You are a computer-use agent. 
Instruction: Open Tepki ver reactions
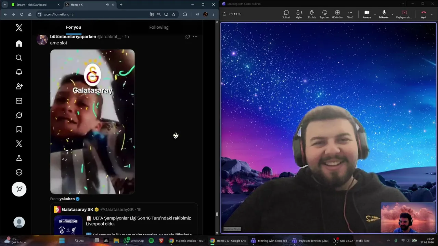[x=324, y=14]
